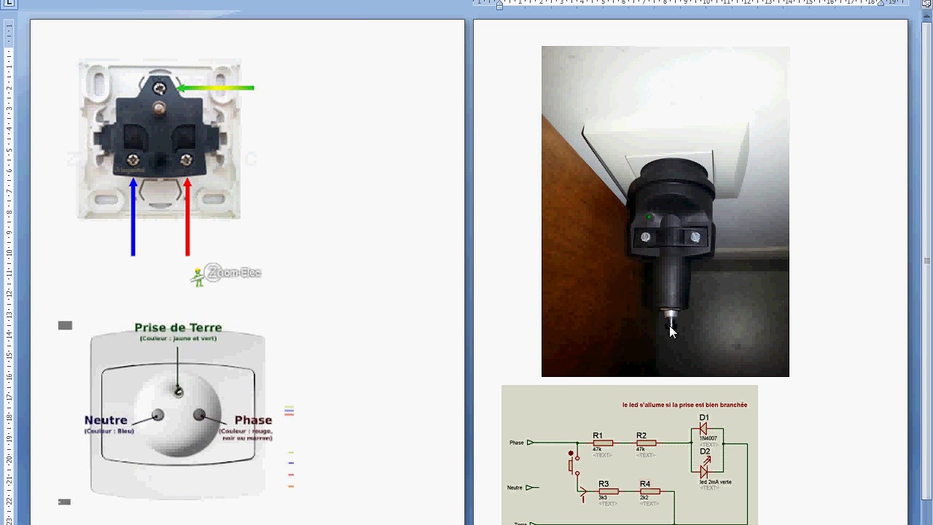Click the tab stop selector at ruler corner

pyautogui.click(x=8, y=3)
